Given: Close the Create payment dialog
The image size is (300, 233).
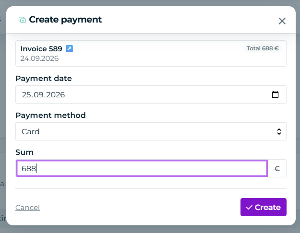Looking at the screenshot, I should [x=282, y=21].
